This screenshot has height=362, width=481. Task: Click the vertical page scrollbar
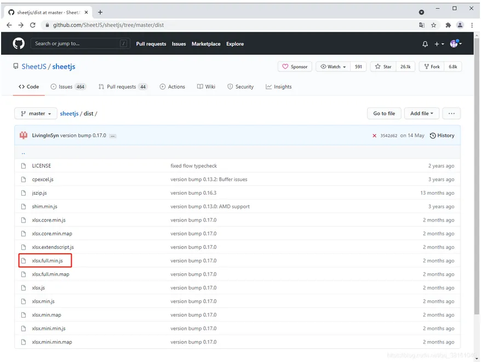tap(477, 176)
